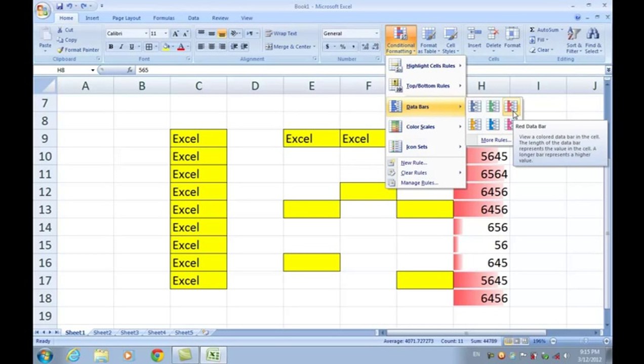
Task: Click AutoSum button
Action: point(545,30)
